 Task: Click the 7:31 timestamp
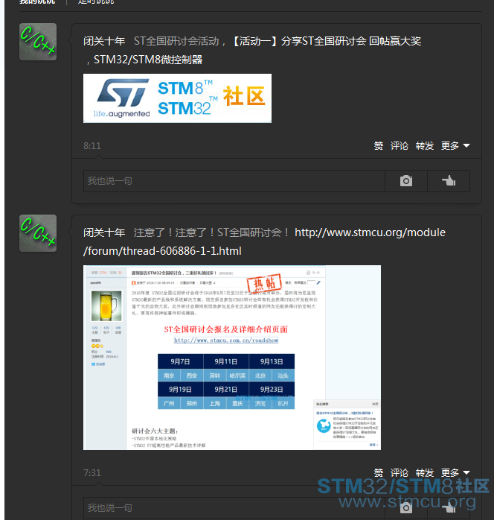(x=92, y=472)
